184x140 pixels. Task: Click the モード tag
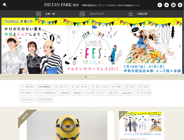click(x=101, y=93)
